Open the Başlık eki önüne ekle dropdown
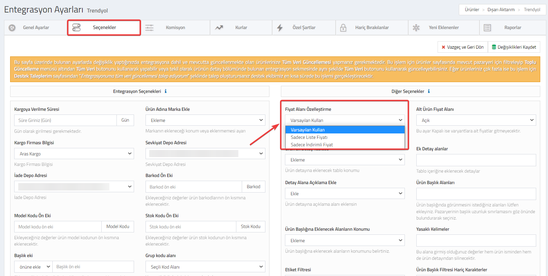This screenshot has width=548, height=276. [x=33, y=267]
